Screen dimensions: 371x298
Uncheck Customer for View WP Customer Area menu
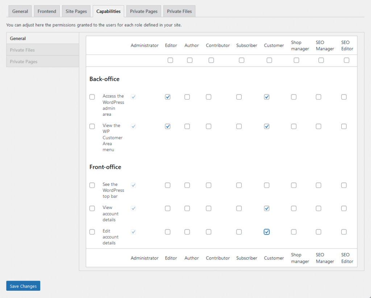click(267, 126)
